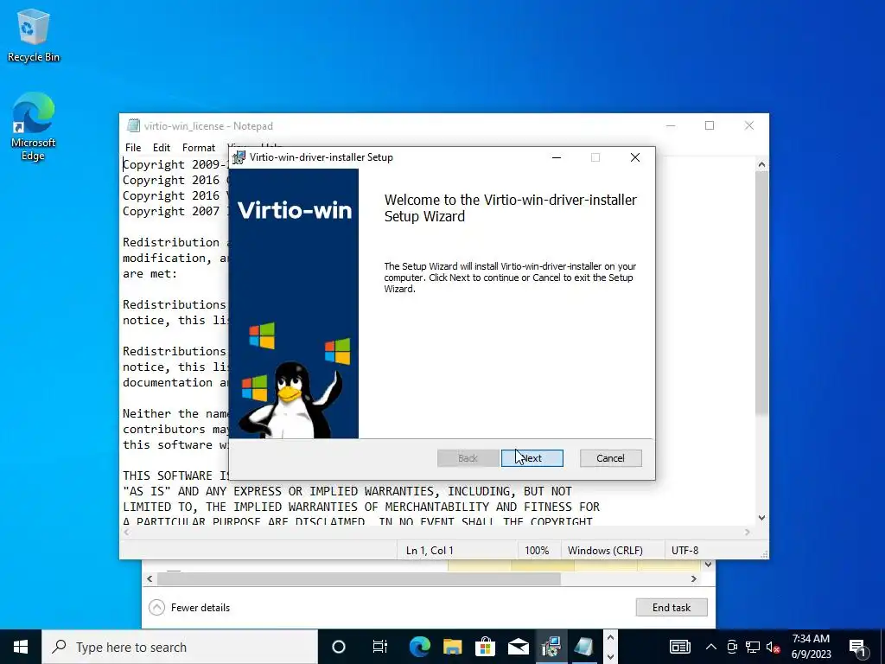Click the 'THIS SOFTWARE' line in Notepad
885x664 pixels.
176,476
